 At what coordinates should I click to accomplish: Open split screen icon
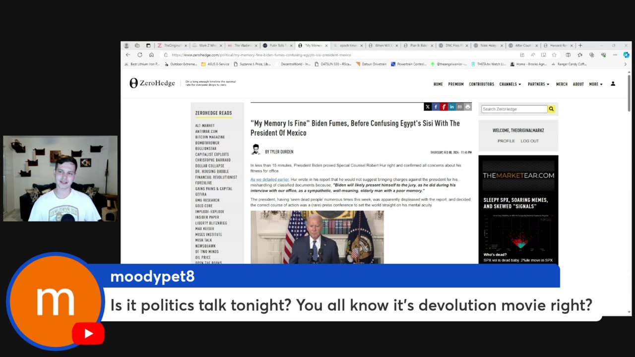[568, 55]
